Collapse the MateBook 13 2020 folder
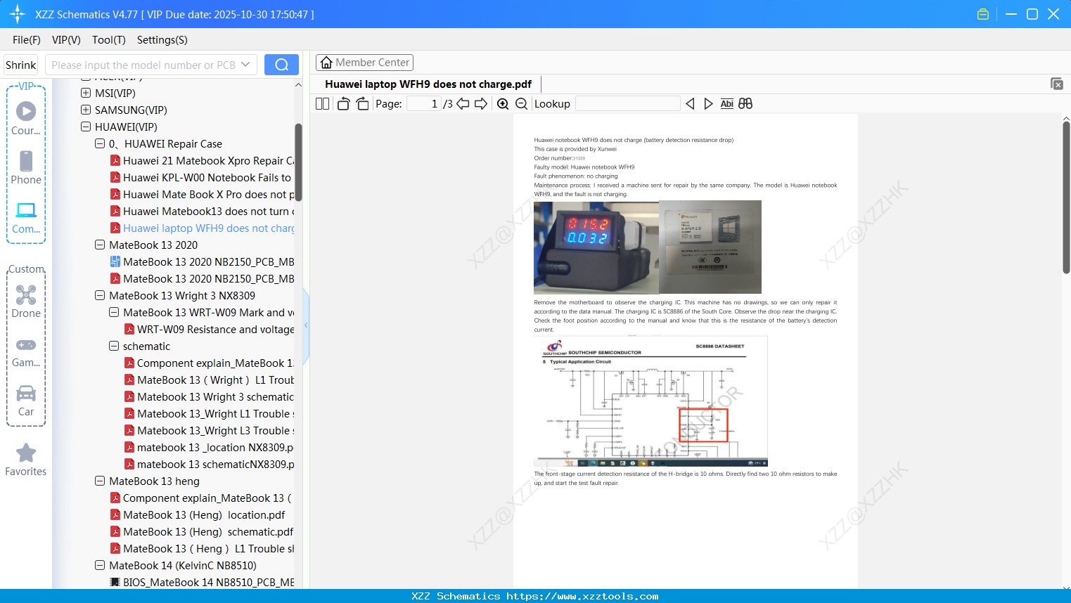 click(x=100, y=245)
